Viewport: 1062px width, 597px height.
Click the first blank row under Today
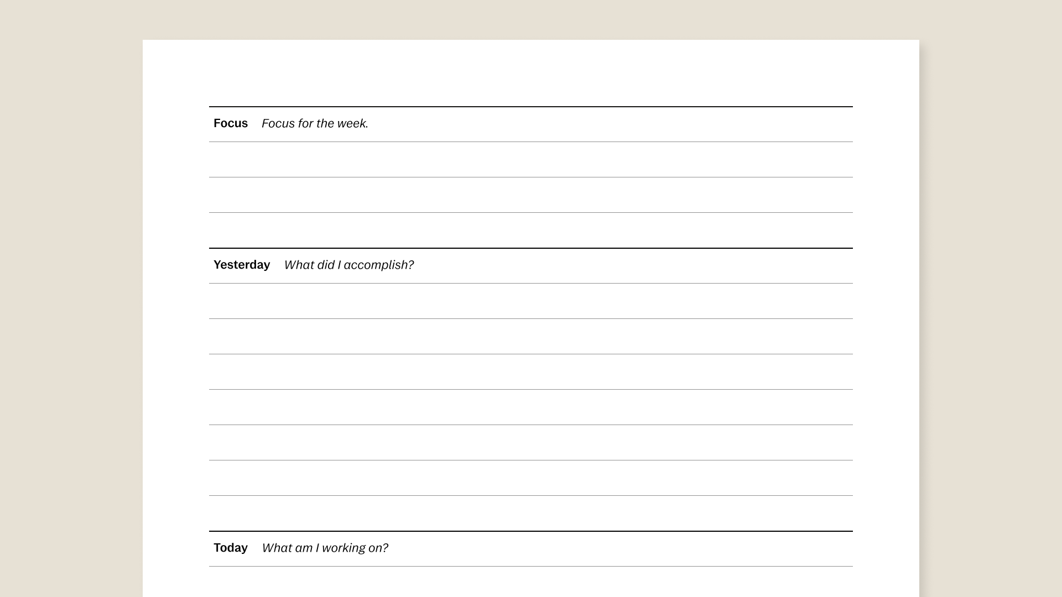click(531, 582)
